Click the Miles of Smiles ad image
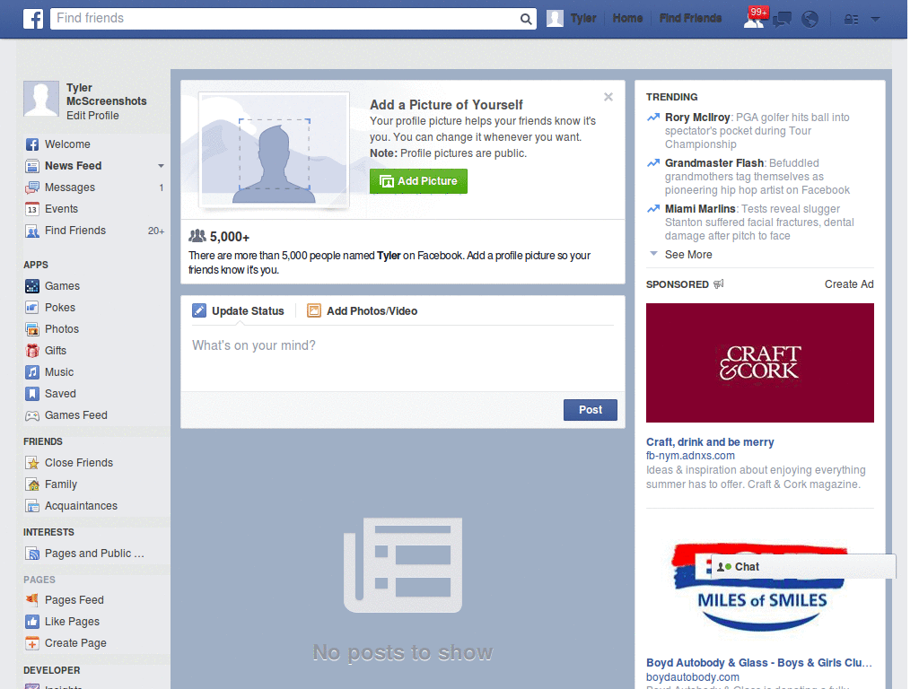This screenshot has width=919, height=689. pos(759,586)
